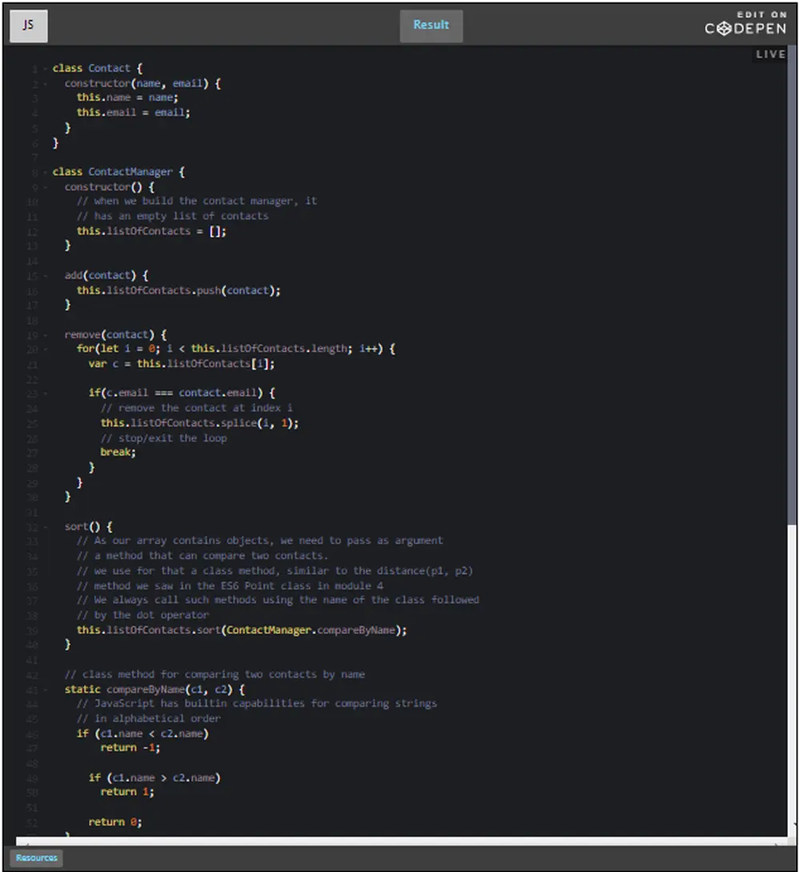Viewport: 800px width, 872px height.
Task: Collapse the add(contact) fold arrow
Action: pyautogui.click(x=45, y=276)
